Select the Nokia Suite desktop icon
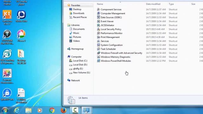Screen dimensions: 203x114 21,15
